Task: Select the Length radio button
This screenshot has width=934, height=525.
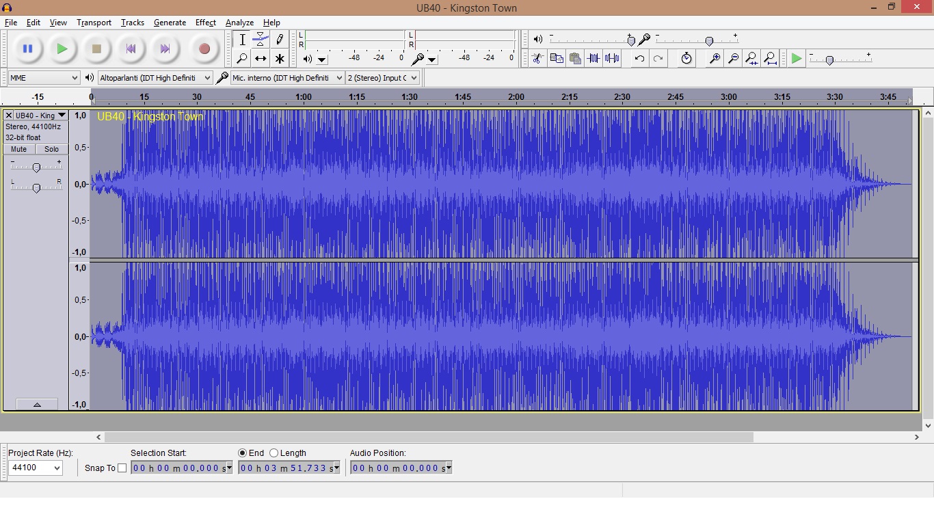Action: click(274, 453)
